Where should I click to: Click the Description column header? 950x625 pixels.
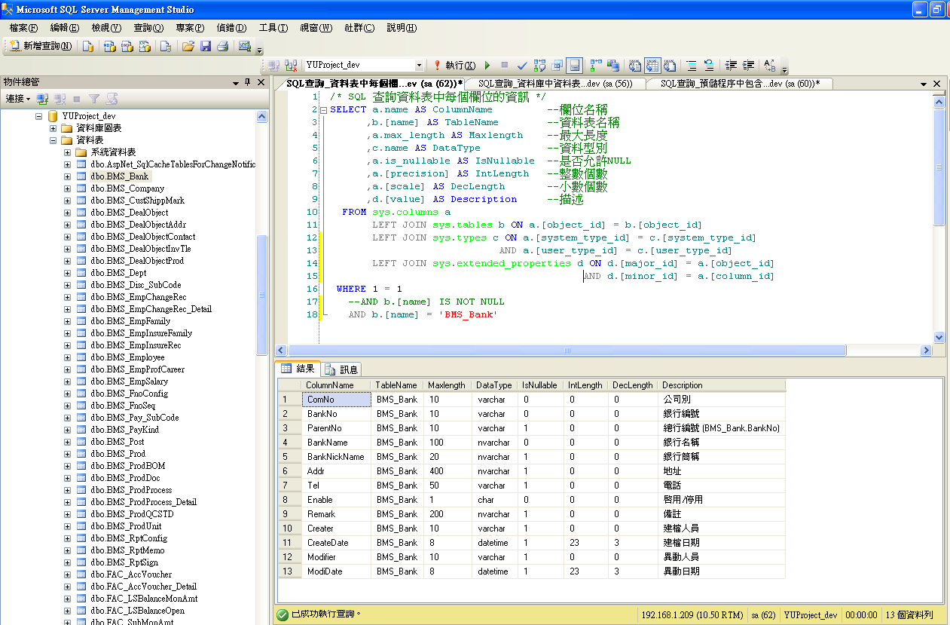(x=721, y=385)
